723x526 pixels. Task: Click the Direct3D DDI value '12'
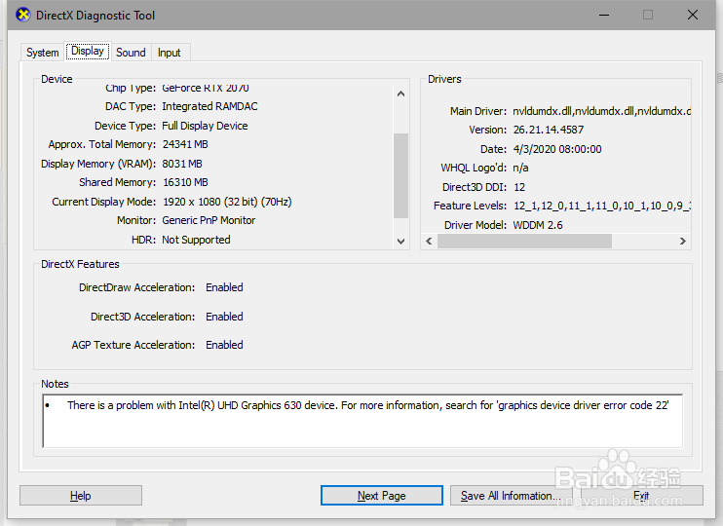519,187
